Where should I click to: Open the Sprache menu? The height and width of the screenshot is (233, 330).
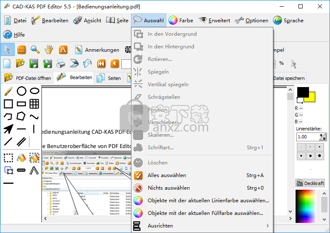288,21
